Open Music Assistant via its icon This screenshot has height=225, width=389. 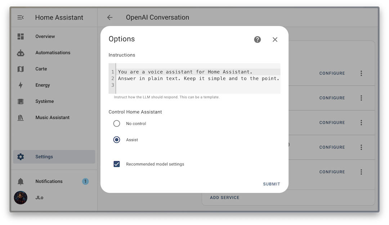coord(21,118)
